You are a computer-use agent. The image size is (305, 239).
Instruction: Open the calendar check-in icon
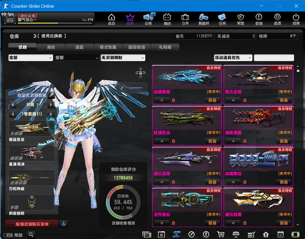pos(281,235)
